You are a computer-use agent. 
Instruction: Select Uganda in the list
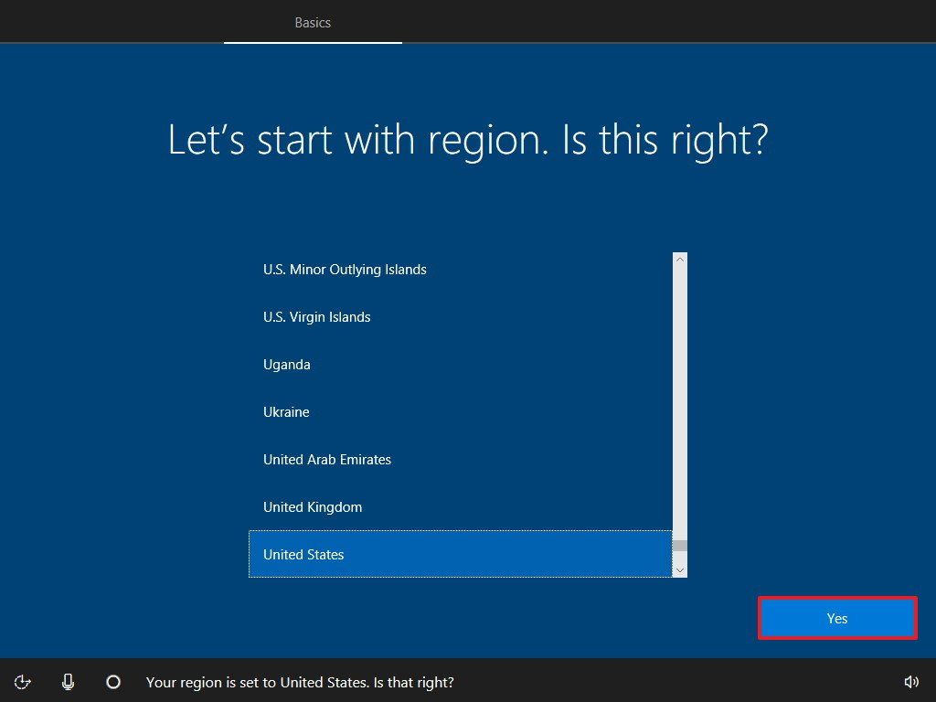(286, 364)
